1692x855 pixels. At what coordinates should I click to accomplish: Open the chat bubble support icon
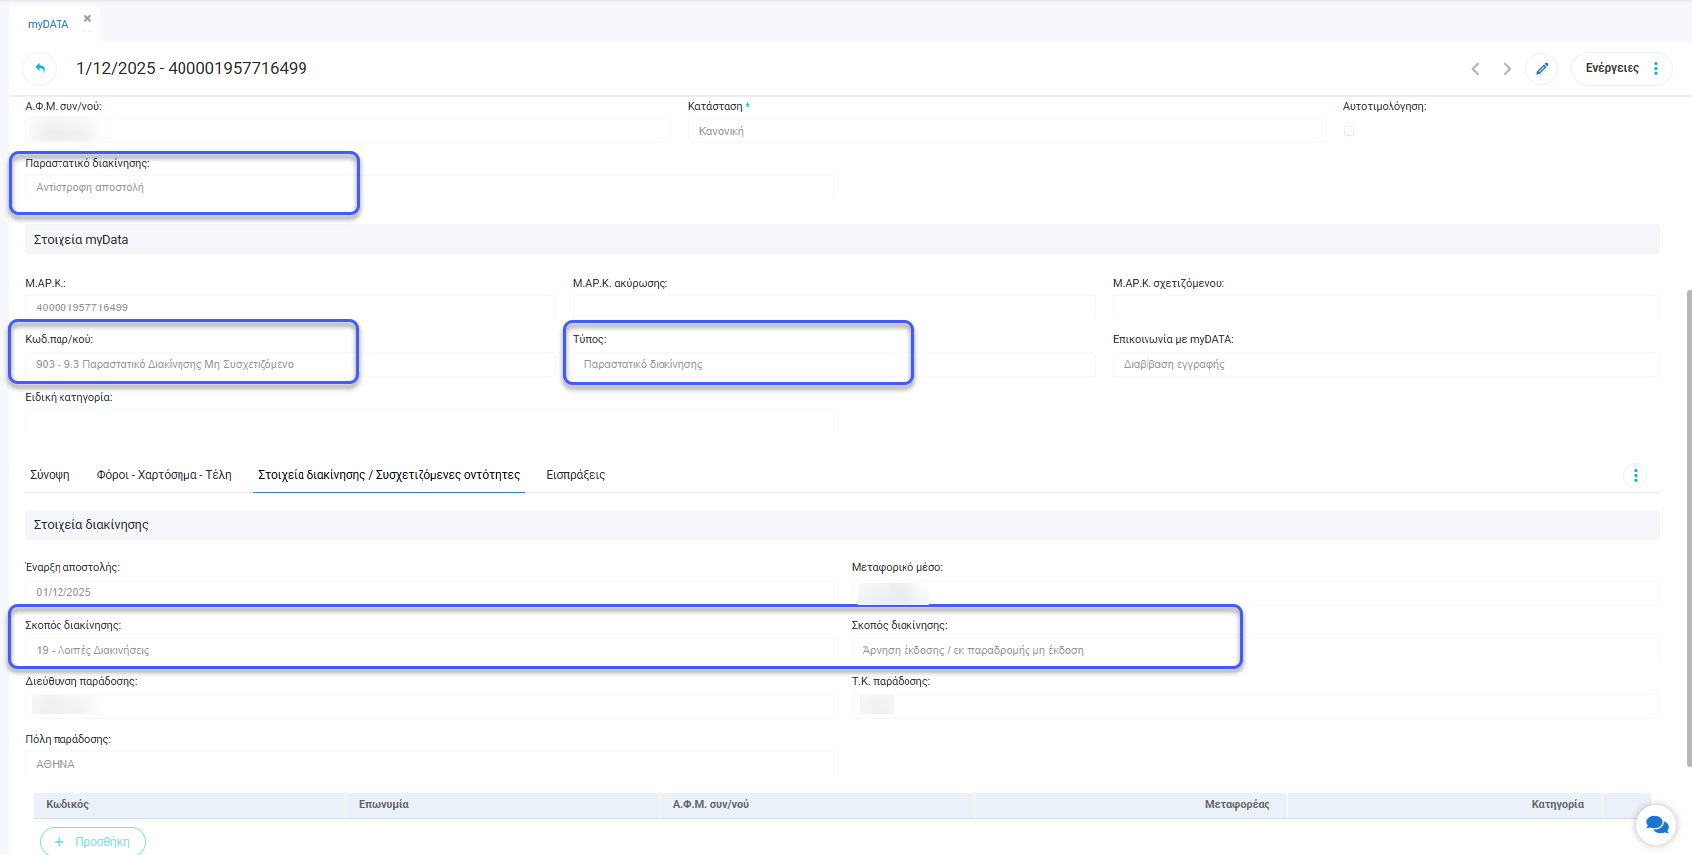point(1656,824)
